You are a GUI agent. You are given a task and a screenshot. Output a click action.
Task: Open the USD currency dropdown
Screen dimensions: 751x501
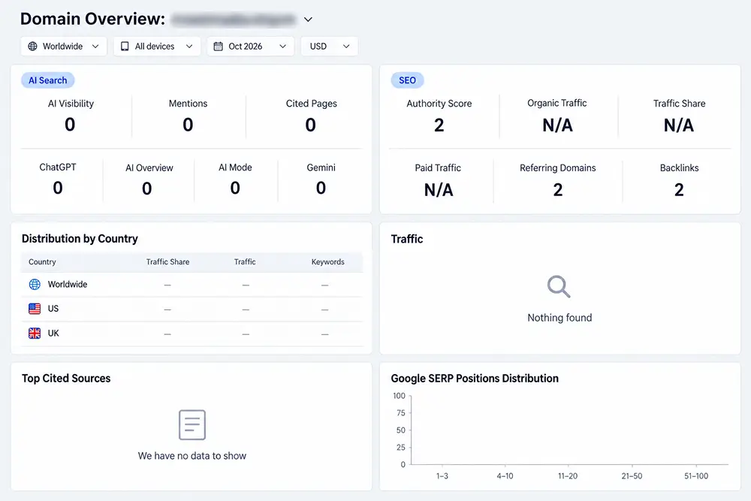coord(330,47)
